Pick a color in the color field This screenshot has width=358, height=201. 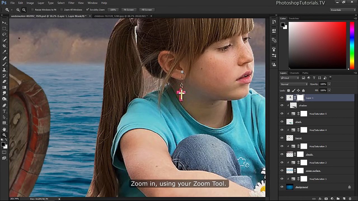317,45
